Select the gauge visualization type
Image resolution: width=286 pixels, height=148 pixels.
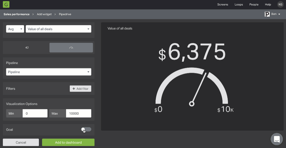(71, 48)
